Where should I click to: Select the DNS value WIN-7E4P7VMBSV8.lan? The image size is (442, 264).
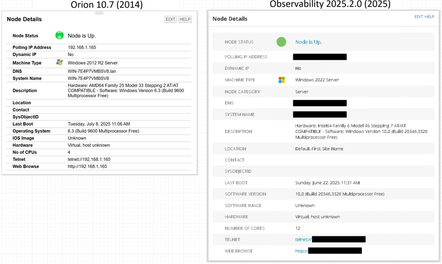point(91,72)
